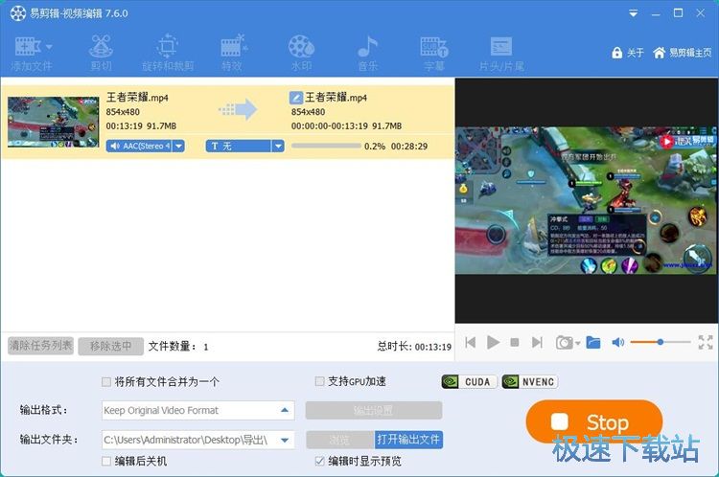Click the source resolution 854x480 text
Image resolution: width=719 pixels, height=477 pixels.
point(123,112)
